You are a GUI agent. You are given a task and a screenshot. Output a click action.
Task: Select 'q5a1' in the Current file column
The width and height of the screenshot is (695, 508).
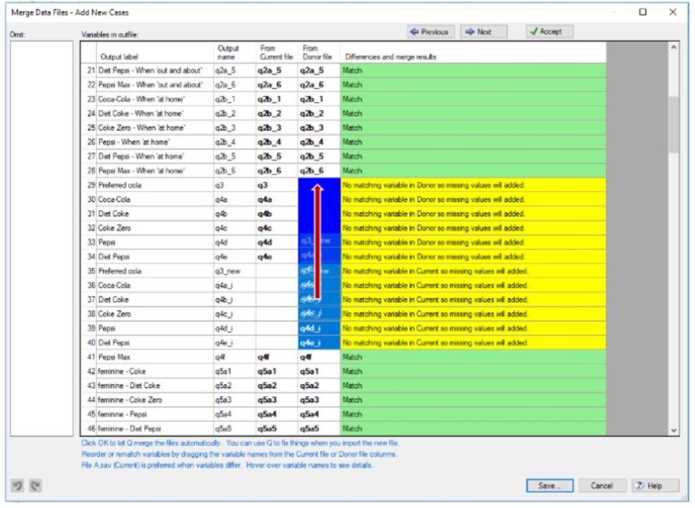click(267, 371)
